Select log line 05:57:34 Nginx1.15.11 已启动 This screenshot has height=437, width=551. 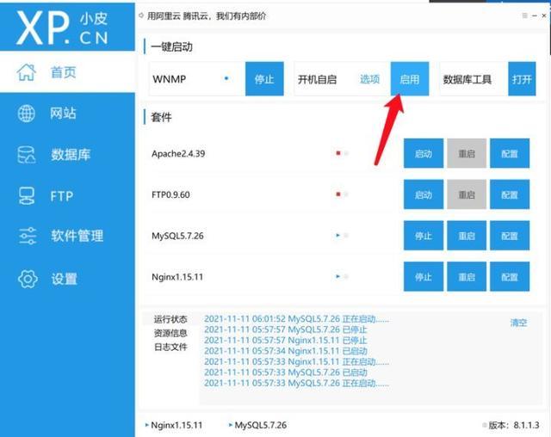(285, 351)
